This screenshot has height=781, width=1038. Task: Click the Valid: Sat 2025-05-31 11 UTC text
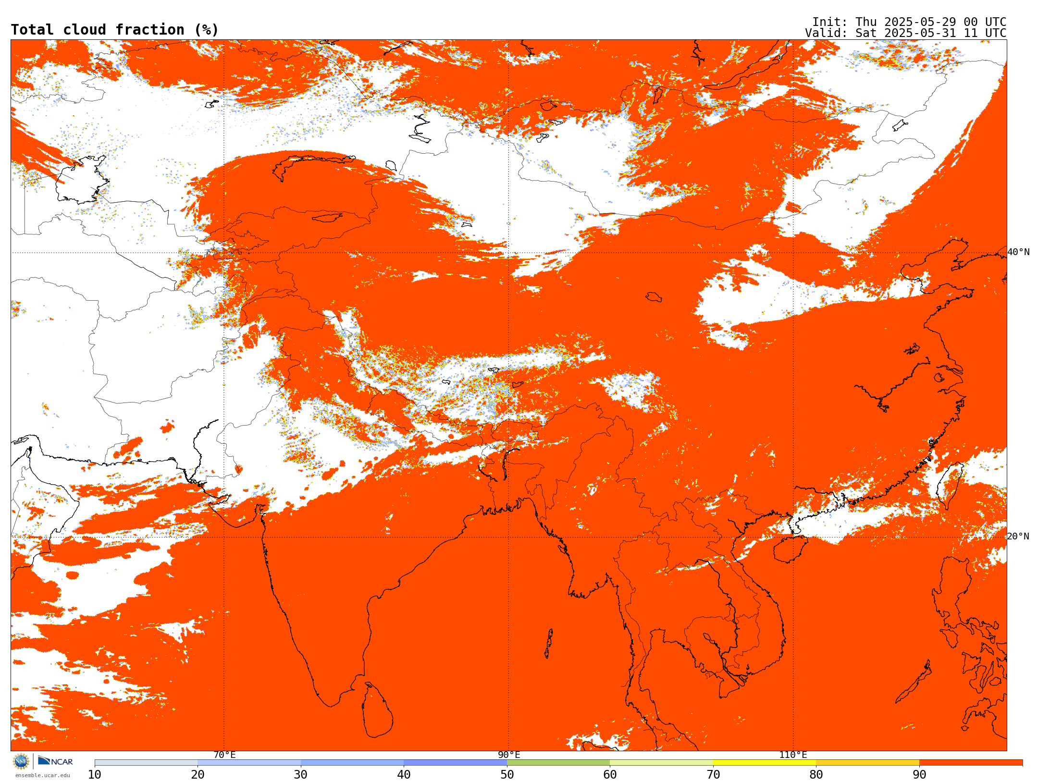(906, 33)
